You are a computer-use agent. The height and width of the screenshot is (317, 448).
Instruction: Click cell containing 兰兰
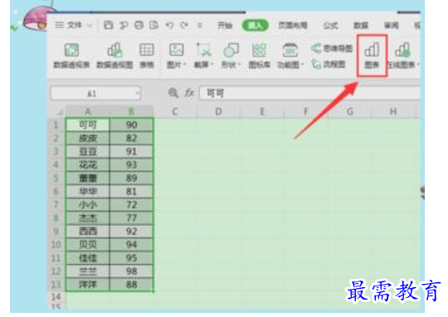[88, 271]
